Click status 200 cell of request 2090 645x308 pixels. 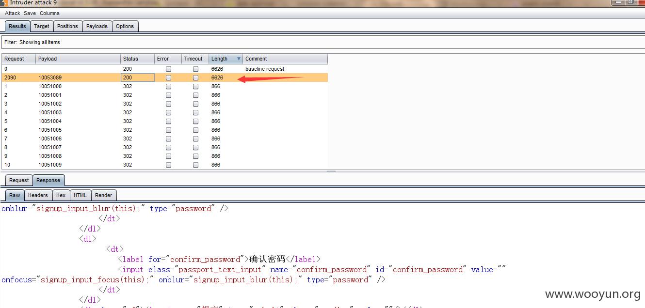[137, 77]
